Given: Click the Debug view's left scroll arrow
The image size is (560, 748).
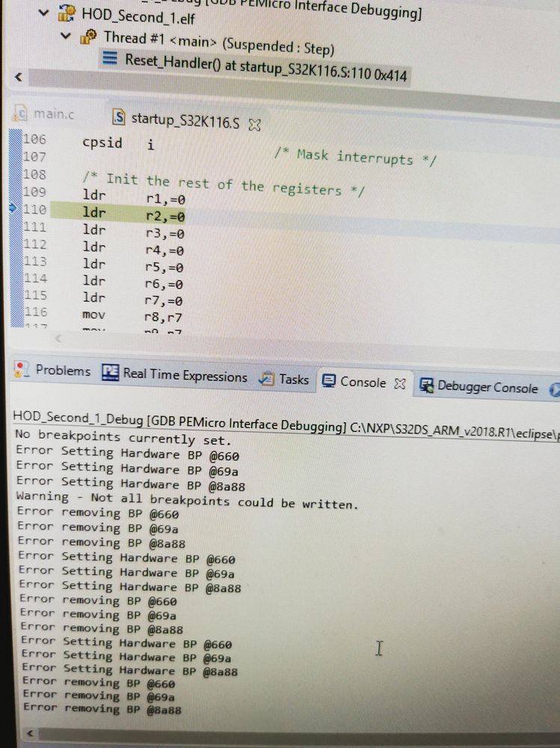Looking at the screenshot, I should 18,76.
